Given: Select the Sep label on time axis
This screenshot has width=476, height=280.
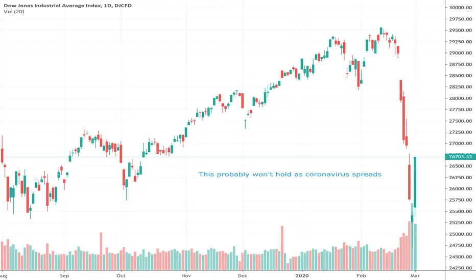Looking at the screenshot, I should pyautogui.click(x=64, y=275).
